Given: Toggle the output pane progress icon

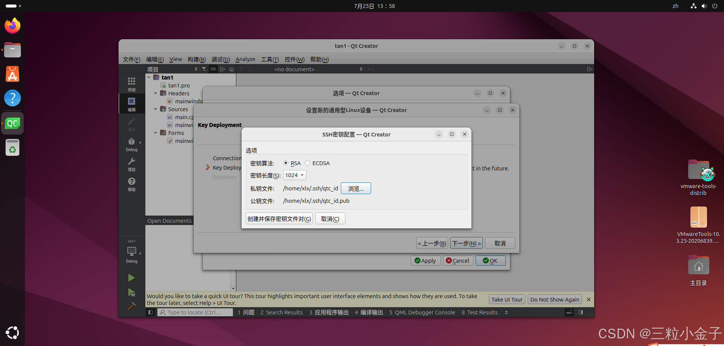Looking at the screenshot, I should tap(569, 312).
